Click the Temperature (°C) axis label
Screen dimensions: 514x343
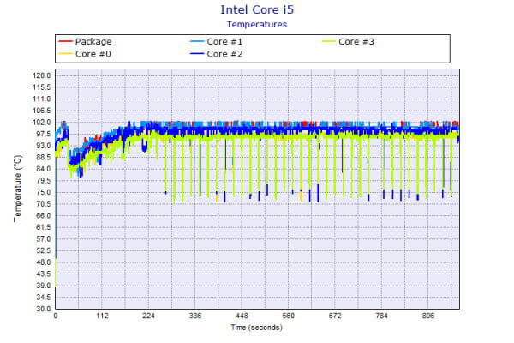[18, 189]
